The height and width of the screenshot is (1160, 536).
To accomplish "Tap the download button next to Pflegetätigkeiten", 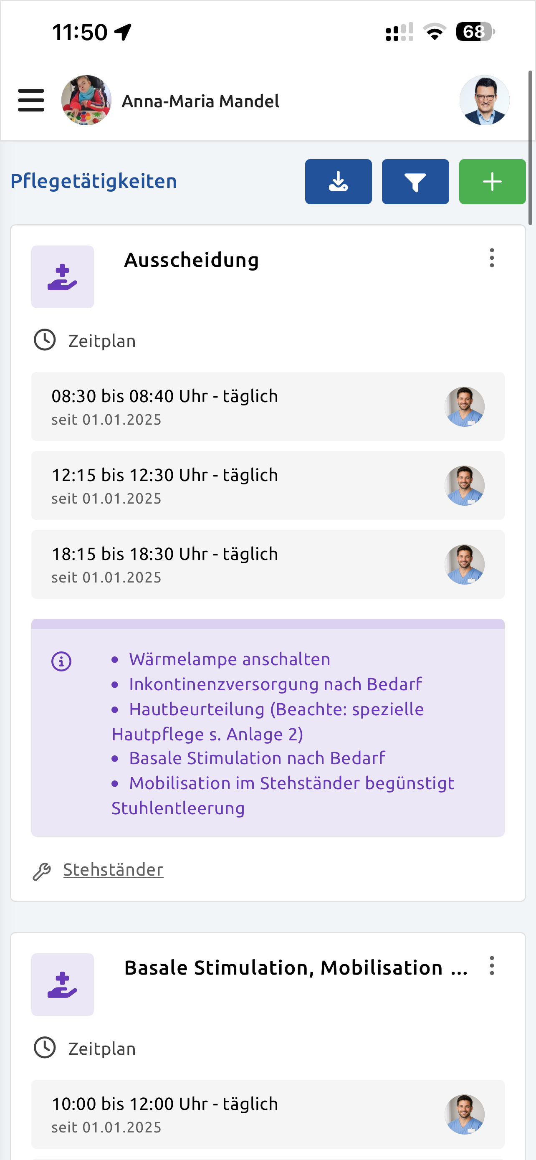I will click(x=338, y=182).
